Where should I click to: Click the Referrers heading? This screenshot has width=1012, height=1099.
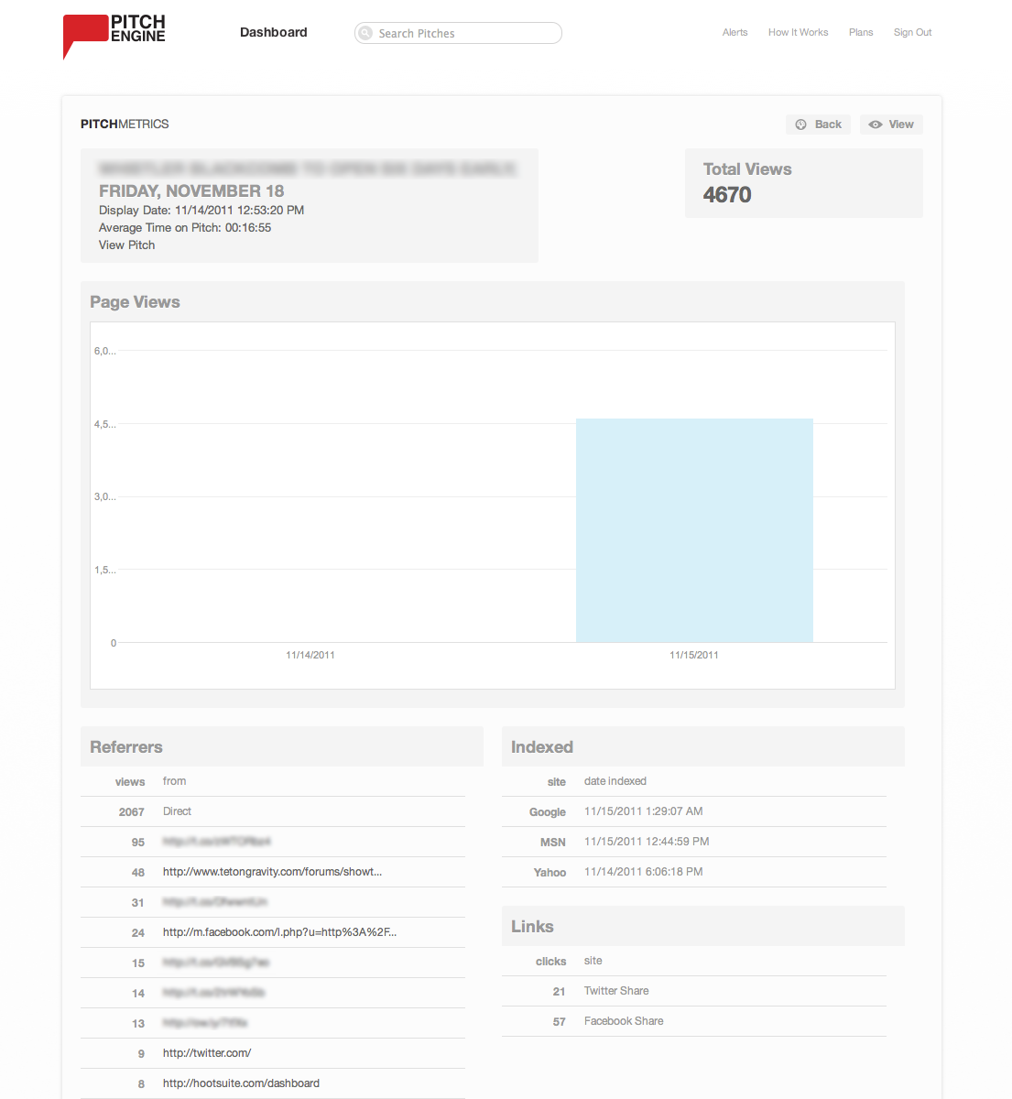click(x=126, y=747)
